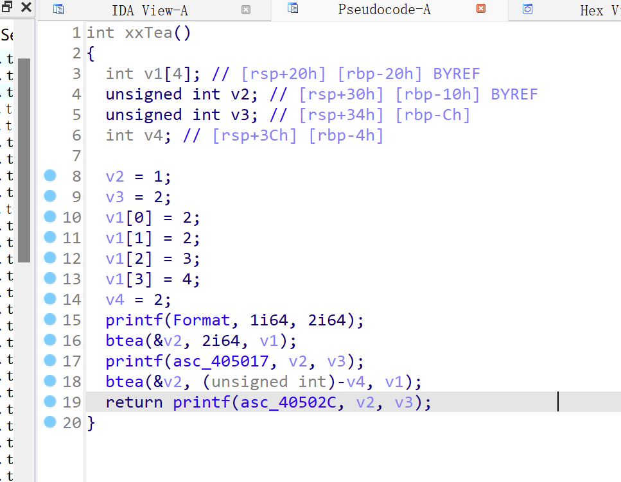Click btea call on line 16
Image resolution: width=621 pixels, height=482 pixels.
[125, 340]
